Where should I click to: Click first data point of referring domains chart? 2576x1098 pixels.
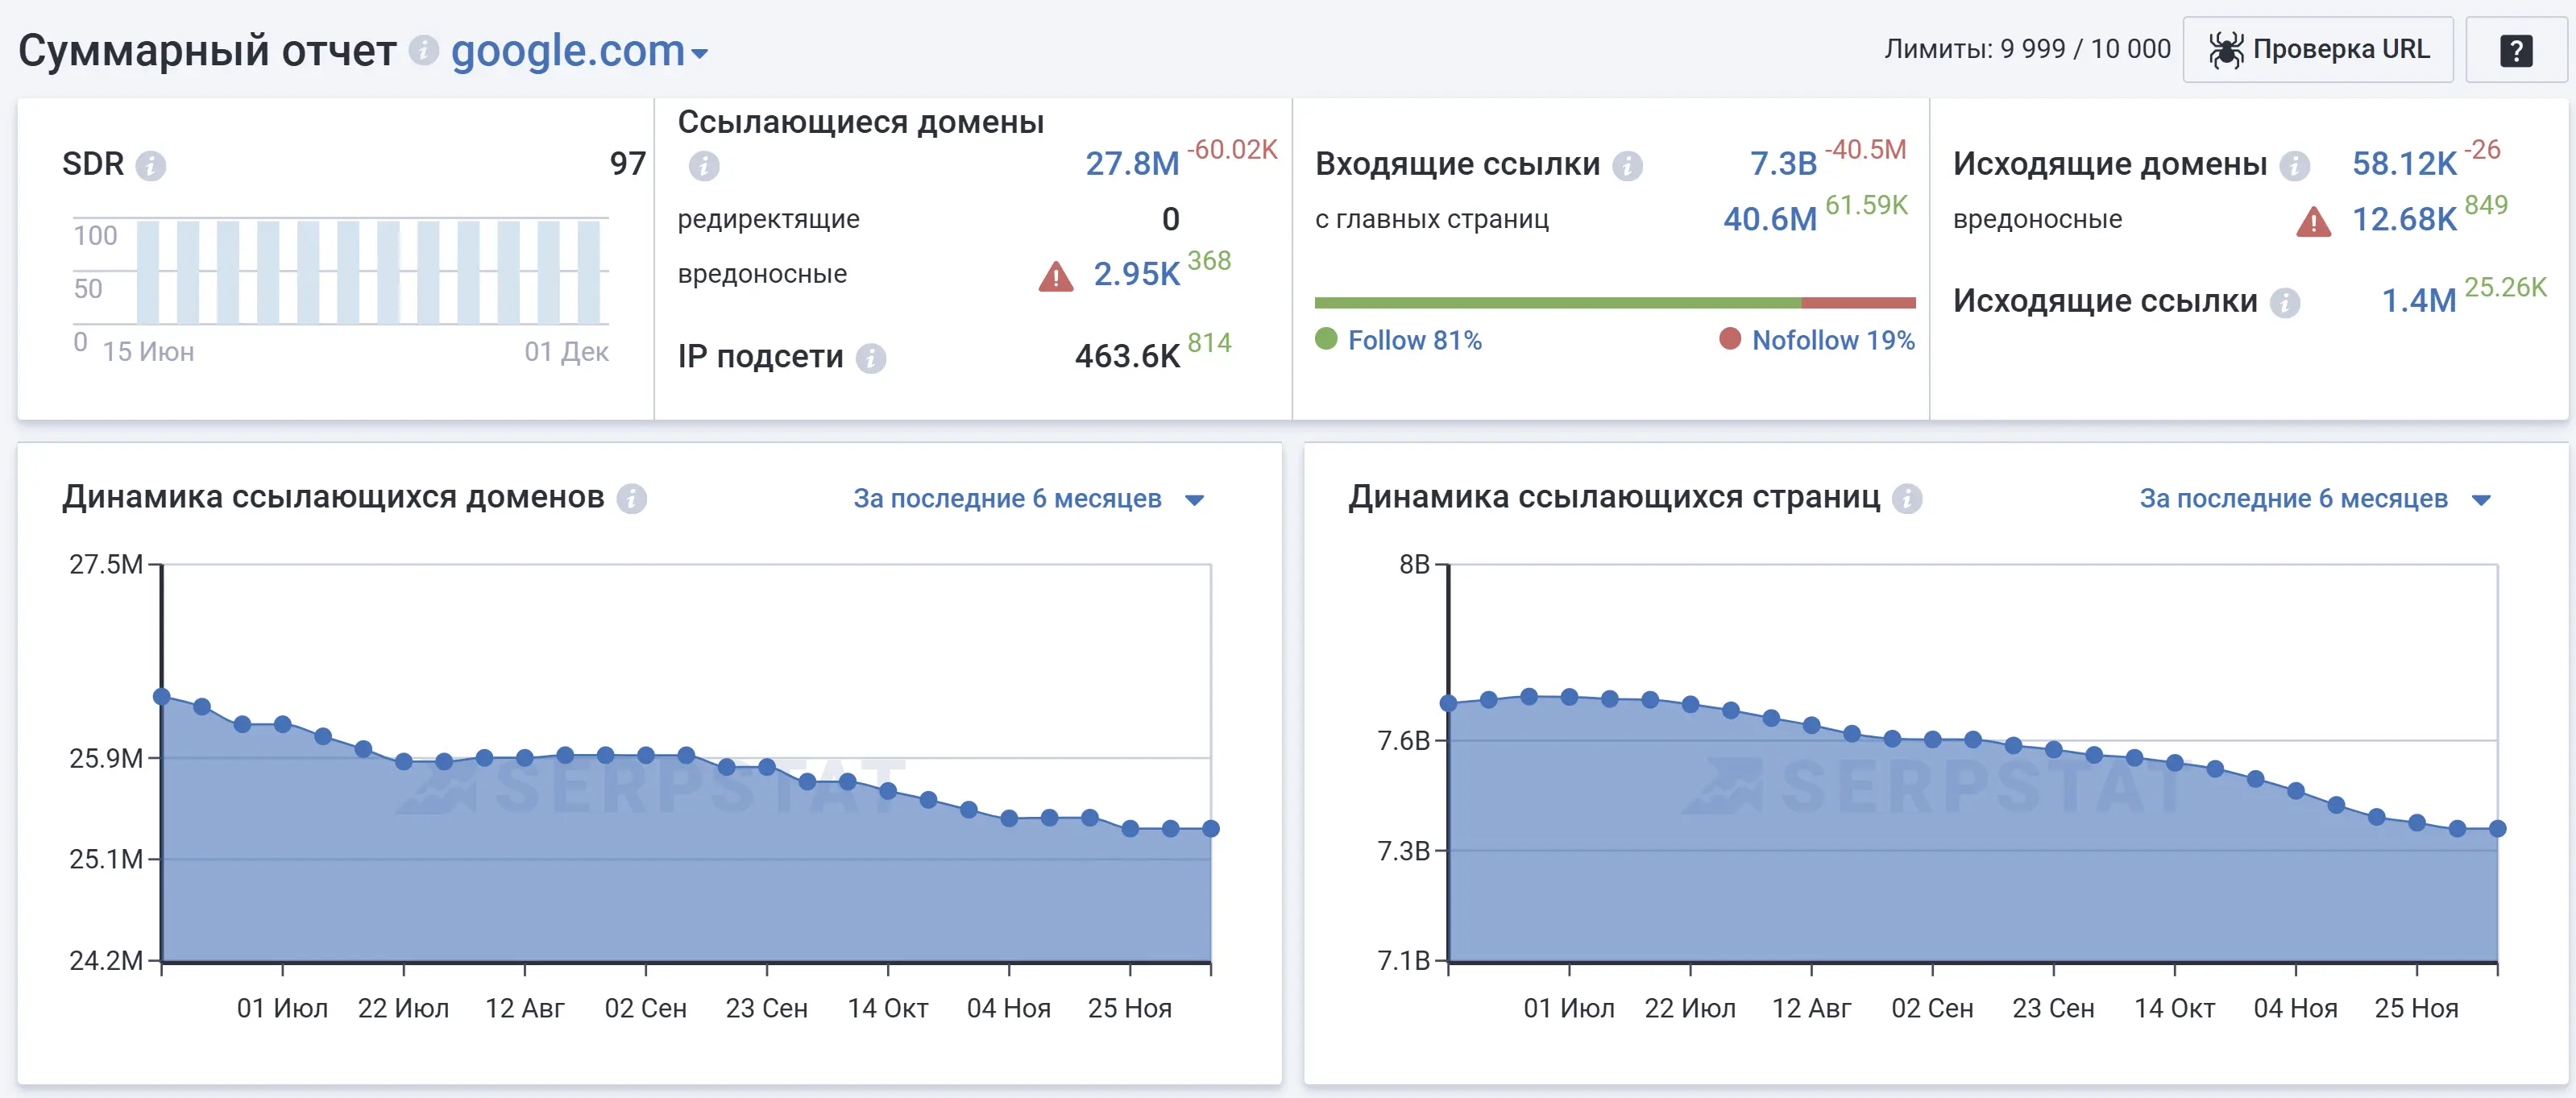162,696
